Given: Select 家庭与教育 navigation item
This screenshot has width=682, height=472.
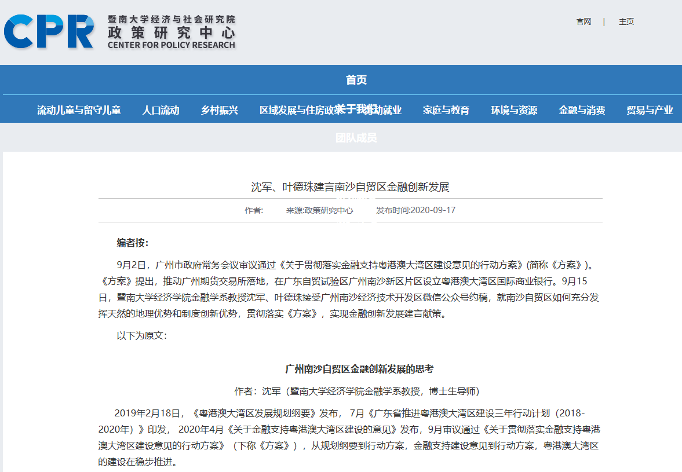Looking at the screenshot, I should tap(446, 111).
